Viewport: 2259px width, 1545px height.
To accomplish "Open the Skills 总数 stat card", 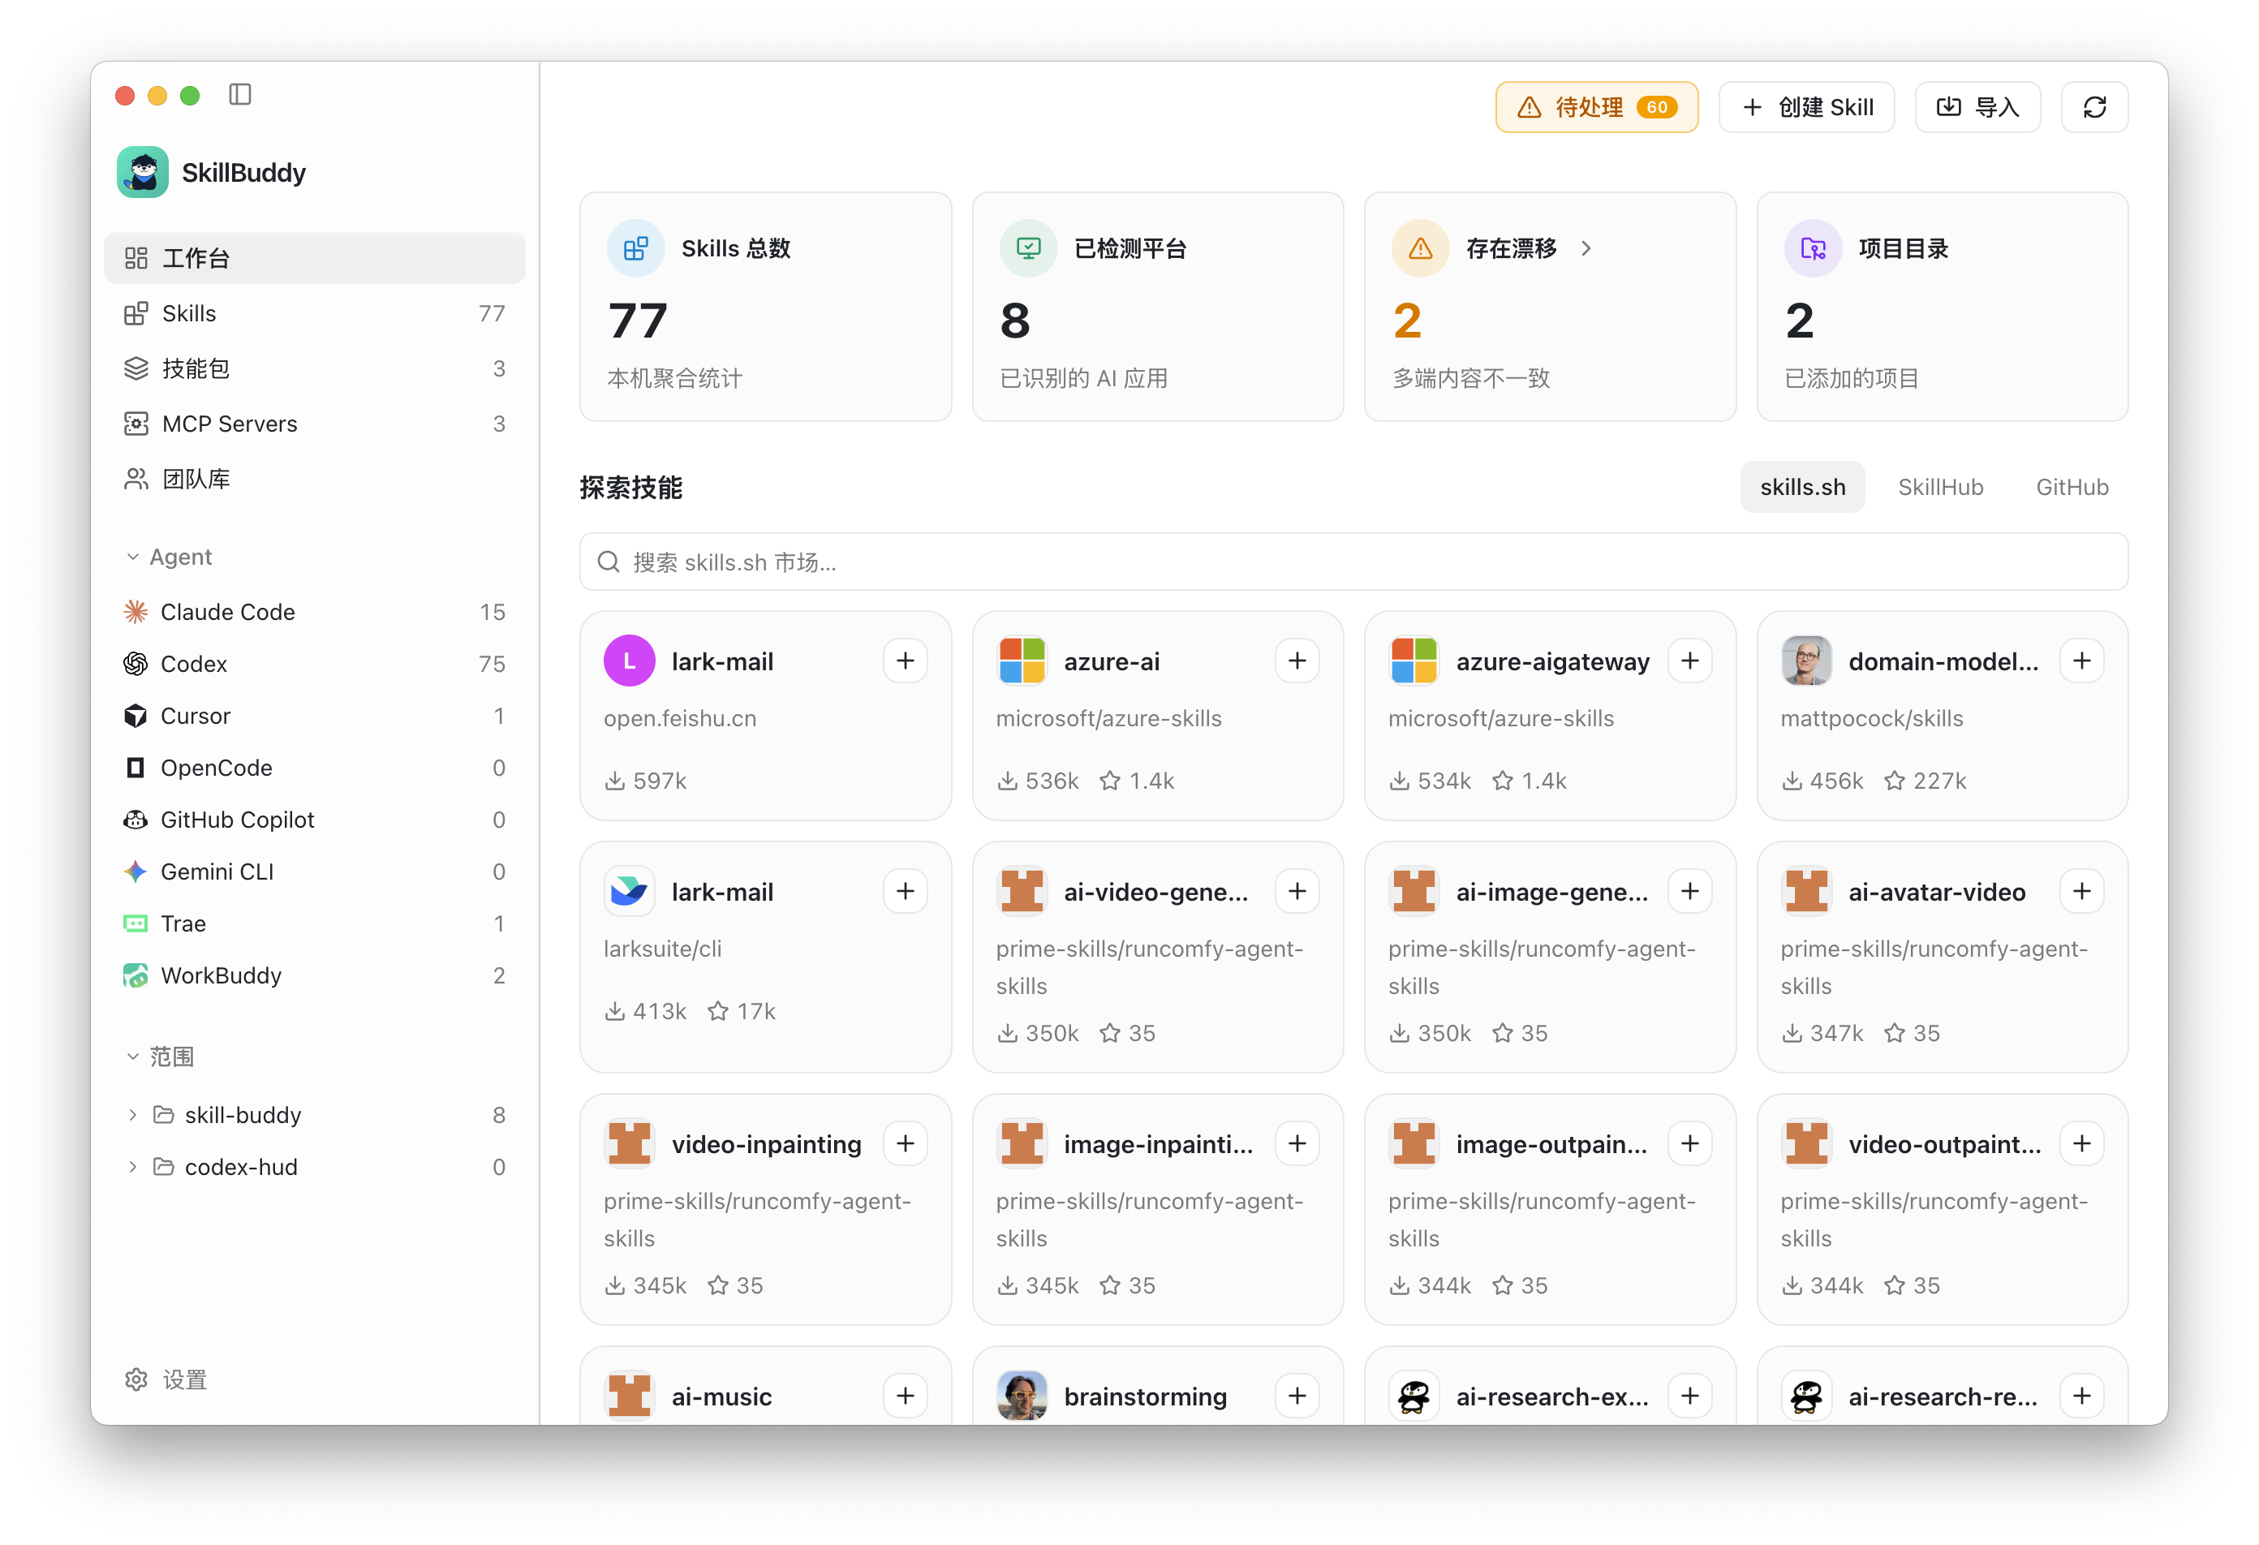I will point(766,308).
